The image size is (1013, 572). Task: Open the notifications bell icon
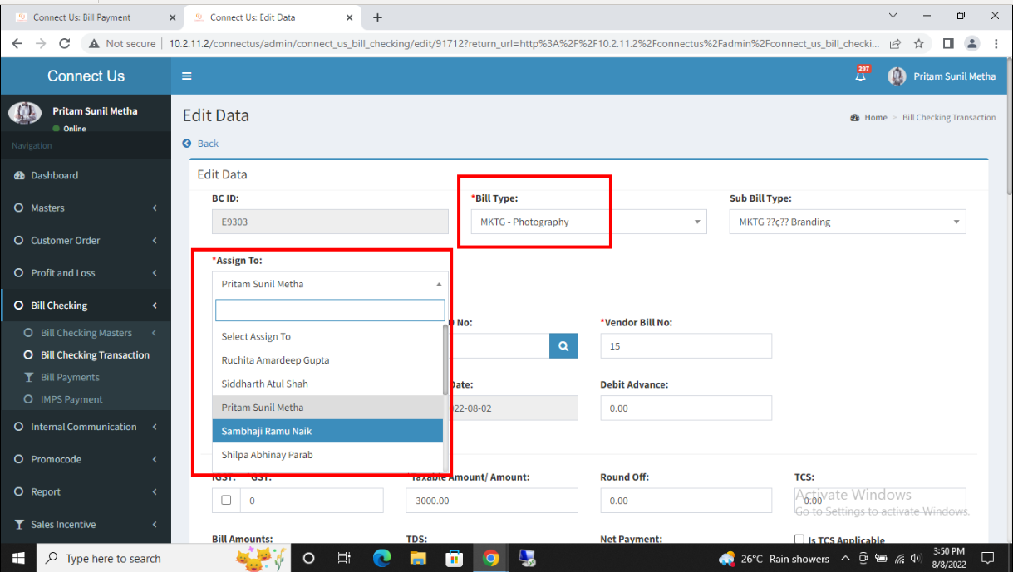861,76
